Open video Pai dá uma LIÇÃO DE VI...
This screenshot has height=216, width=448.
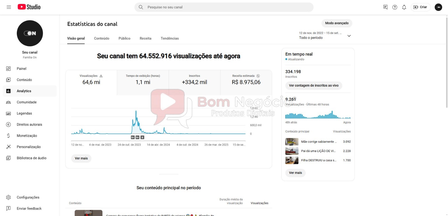pos(318,151)
